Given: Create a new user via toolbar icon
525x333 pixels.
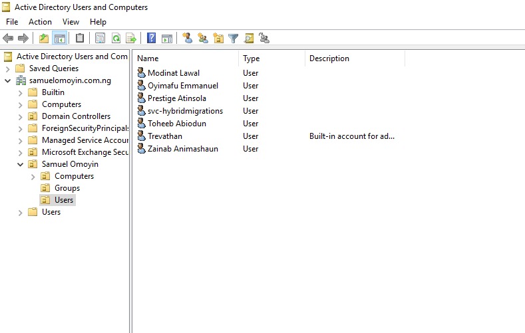Looking at the screenshot, I should 188,38.
